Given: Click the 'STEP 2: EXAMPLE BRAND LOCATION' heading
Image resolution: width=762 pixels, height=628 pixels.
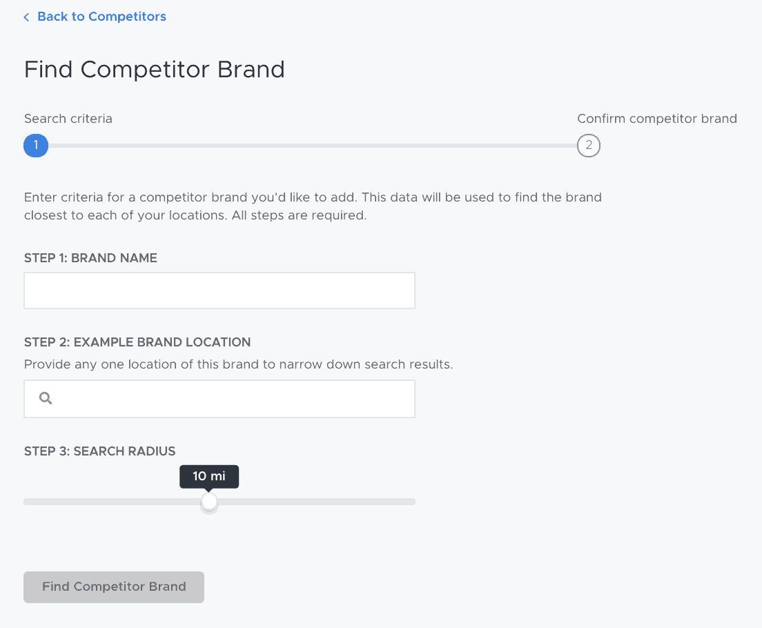Looking at the screenshot, I should pyautogui.click(x=137, y=342).
